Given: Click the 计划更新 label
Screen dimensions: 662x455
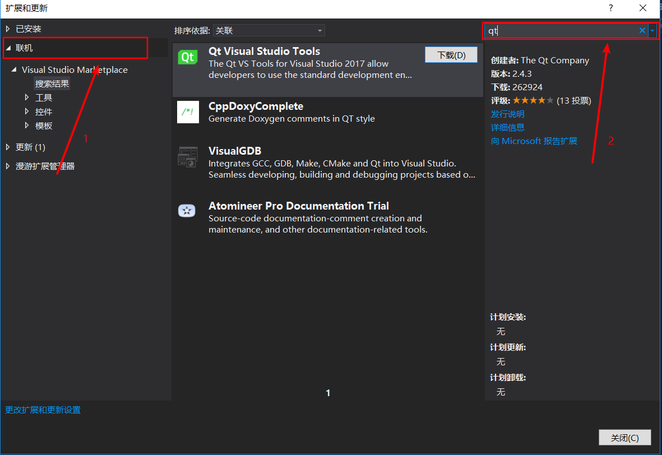Looking at the screenshot, I should pyautogui.click(x=508, y=347).
